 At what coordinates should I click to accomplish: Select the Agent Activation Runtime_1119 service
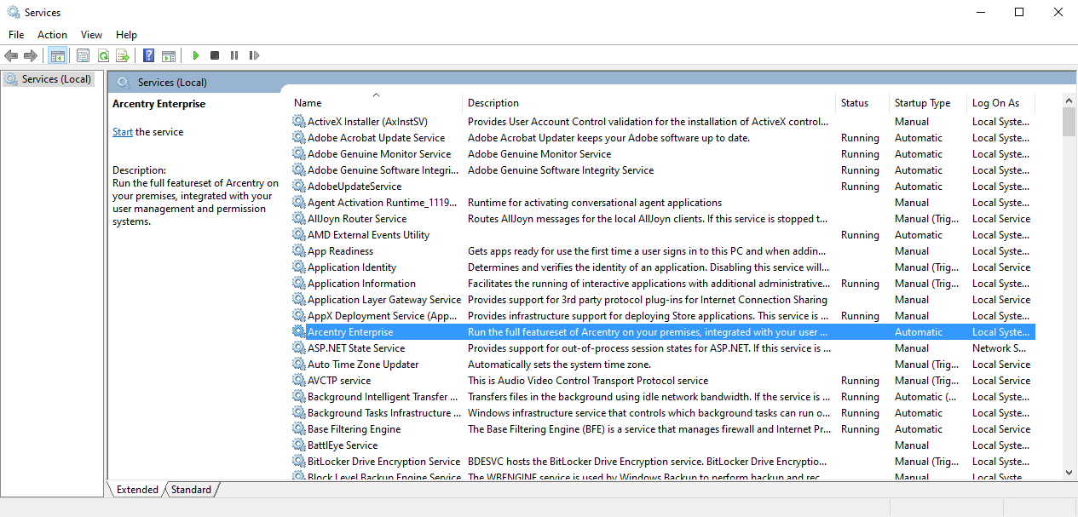[663, 203]
